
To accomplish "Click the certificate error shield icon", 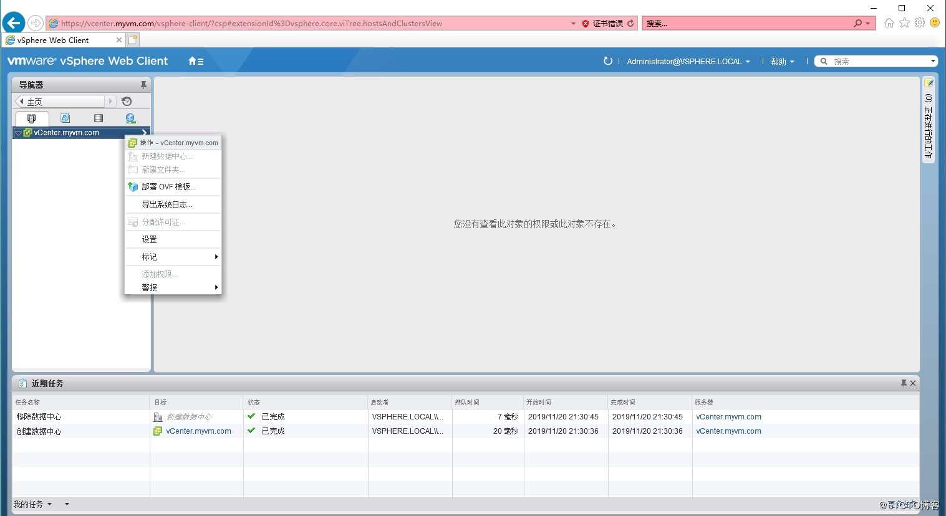I will (x=586, y=24).
